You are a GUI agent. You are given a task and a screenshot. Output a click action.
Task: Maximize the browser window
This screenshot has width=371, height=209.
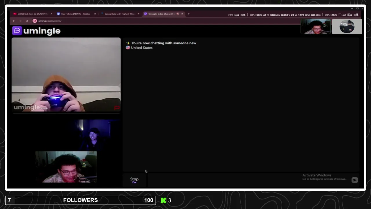coord(357,8)
